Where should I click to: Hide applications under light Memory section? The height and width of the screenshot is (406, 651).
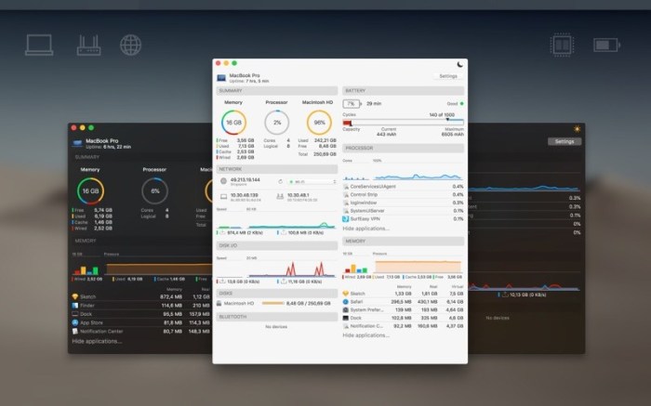(x=365, y=335)
